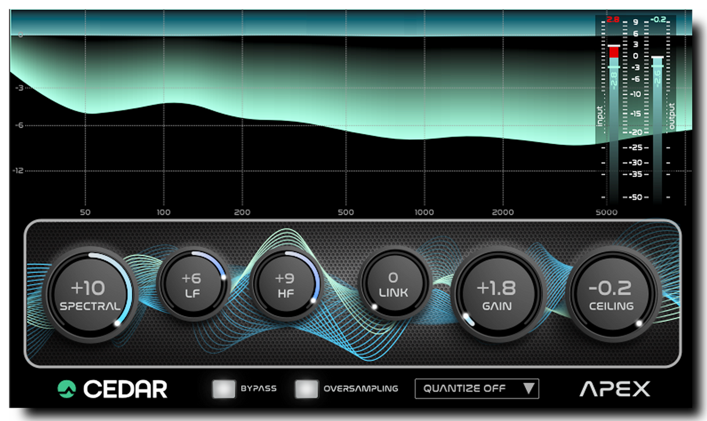Click the Cedar logo icon
This screenshot has width=707, height=421.
click(67, 388)
